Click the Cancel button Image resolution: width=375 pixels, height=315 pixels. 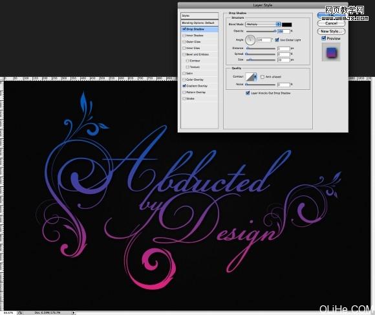[331, 23]
